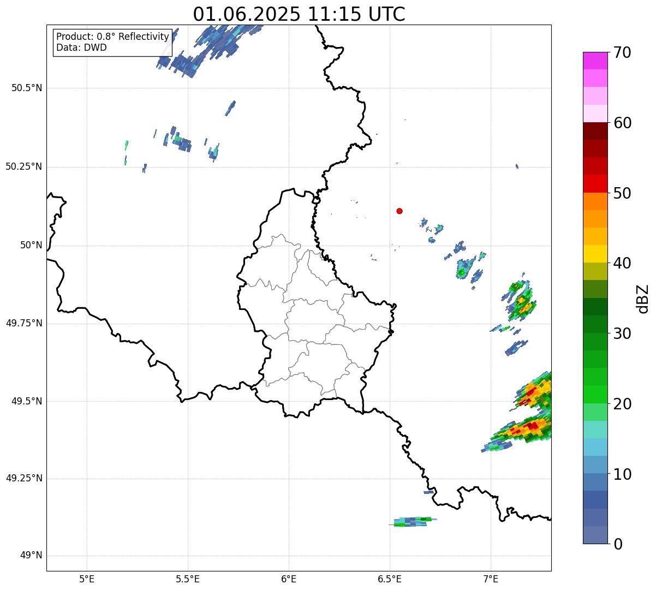This screenshot has height=590, width=656.
Task: Click the 49.5°N latitude label
Action: 27,401
